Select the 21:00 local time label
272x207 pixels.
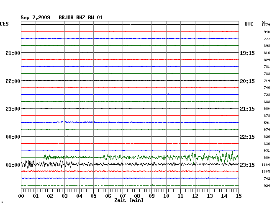click(x=13, y=53)
